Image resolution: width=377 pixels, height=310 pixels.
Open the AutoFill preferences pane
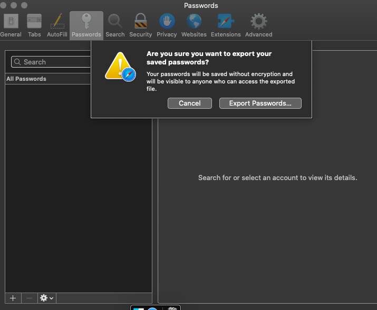[x=57, y=25]
